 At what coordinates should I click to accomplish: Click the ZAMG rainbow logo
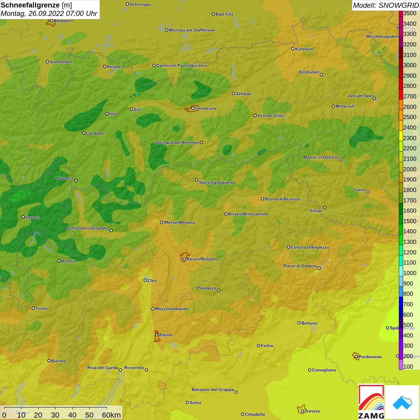click(371, 402)
